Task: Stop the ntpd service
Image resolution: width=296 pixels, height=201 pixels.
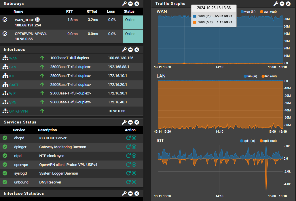Action: [134, 156]
